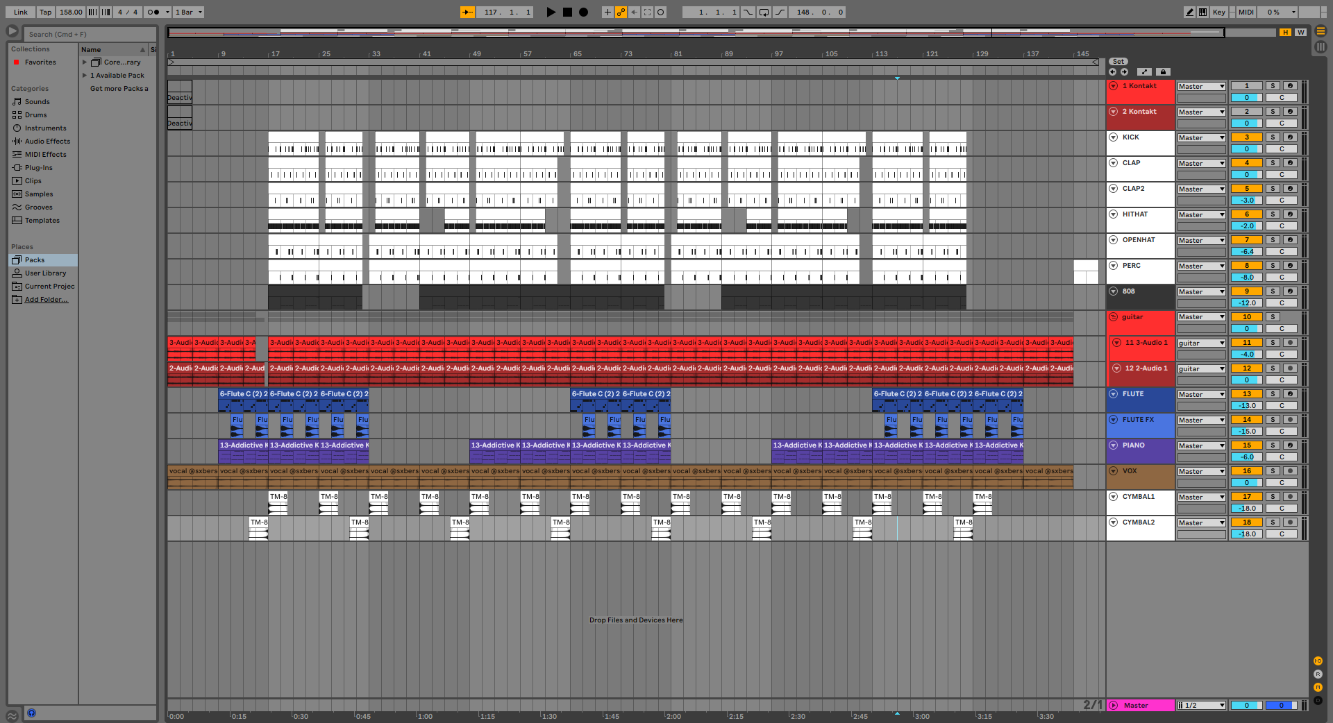Open the KICK track output Master dropdown
1333x723 pixels.
[1202, 138]
